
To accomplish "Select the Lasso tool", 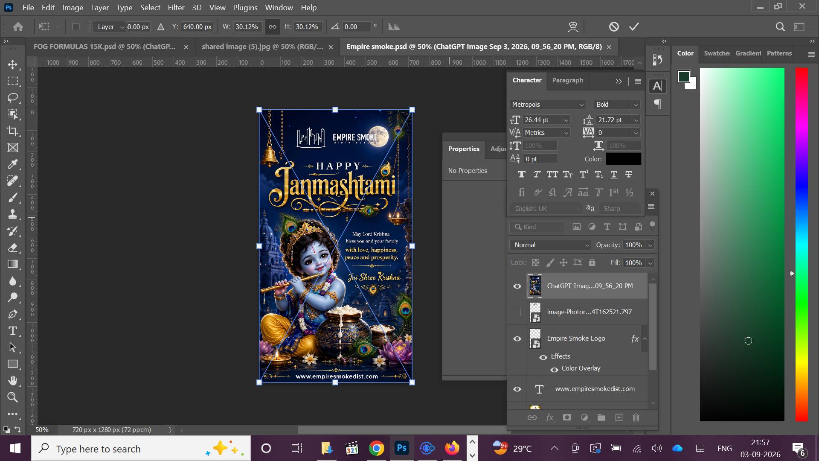I will coord(13,98).
